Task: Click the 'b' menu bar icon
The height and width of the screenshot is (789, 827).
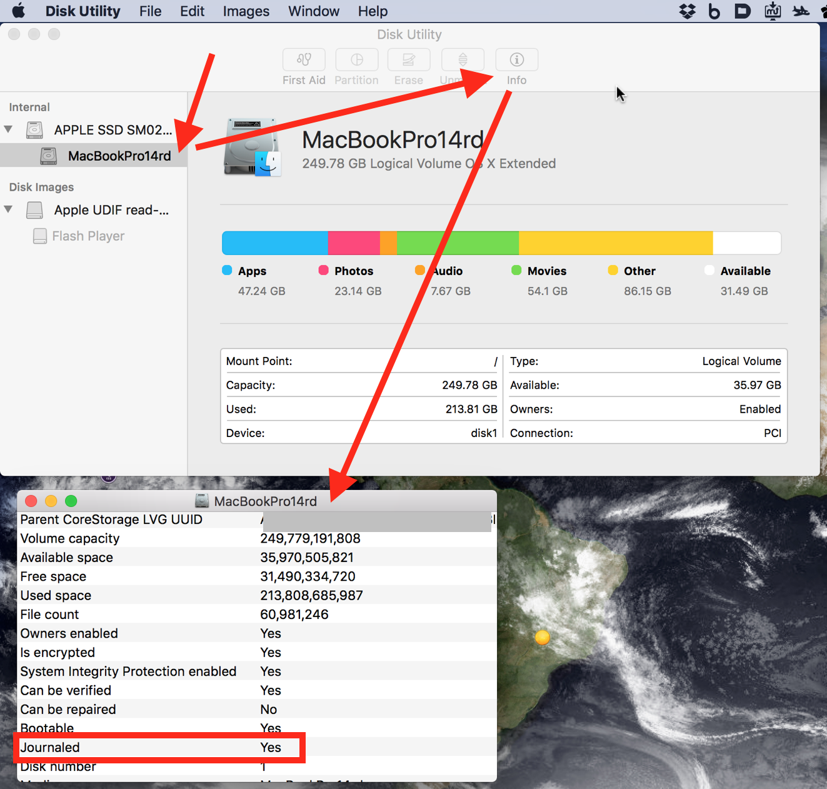Action: click(714, 11)
